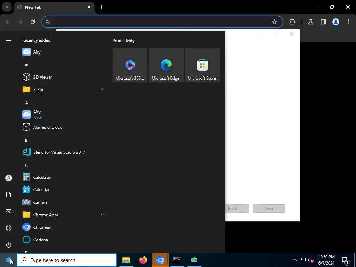Jump to letter C index header
Screen dimensions: 356x267
click(x=26, y=165)
